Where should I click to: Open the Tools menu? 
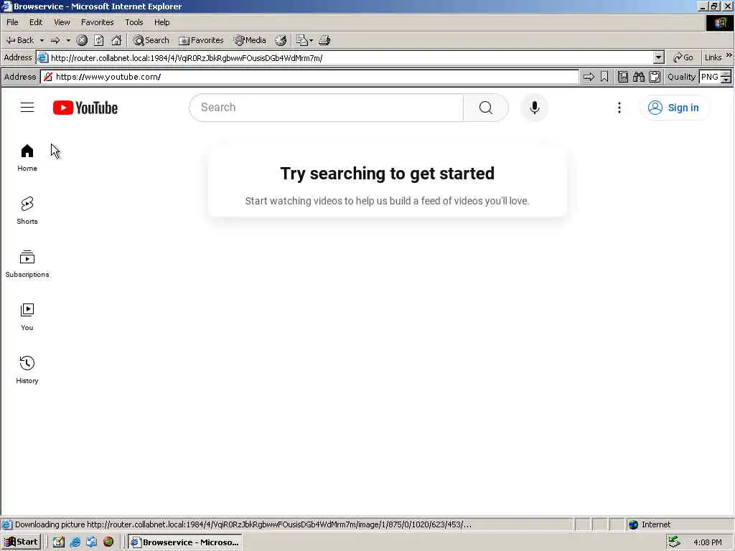[134, 22]
